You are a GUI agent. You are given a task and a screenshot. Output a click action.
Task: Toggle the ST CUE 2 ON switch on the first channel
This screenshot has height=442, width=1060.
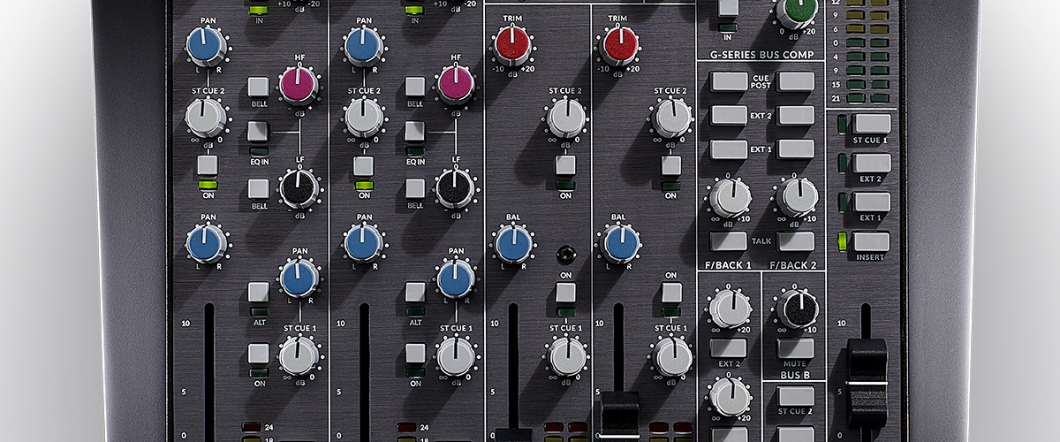[x=207, y=165]
